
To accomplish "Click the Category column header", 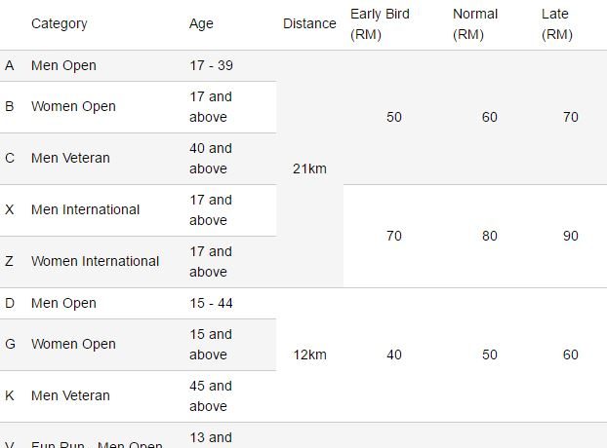I will [59, 24].
